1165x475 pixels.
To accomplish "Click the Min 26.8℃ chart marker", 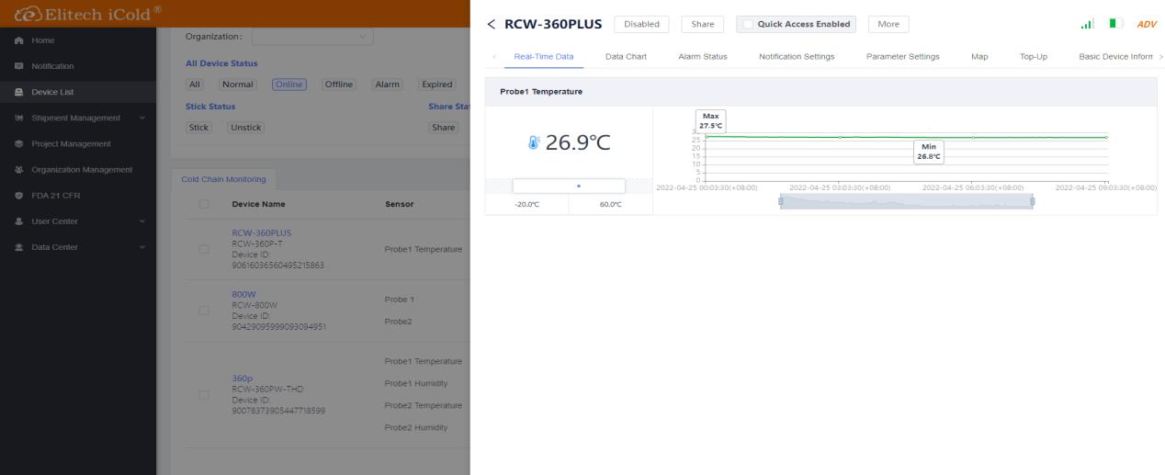I will [x=929, y=152].
